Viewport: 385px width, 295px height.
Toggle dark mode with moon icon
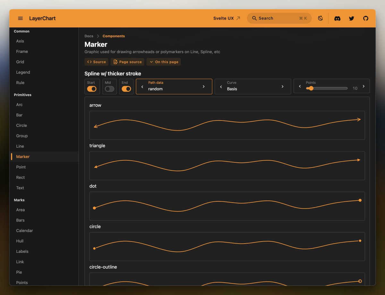(x=320, y=18)
